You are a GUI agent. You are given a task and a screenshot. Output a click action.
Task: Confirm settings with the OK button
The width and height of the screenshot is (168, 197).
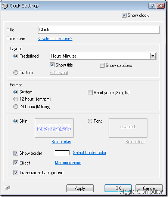coord(118,188)
